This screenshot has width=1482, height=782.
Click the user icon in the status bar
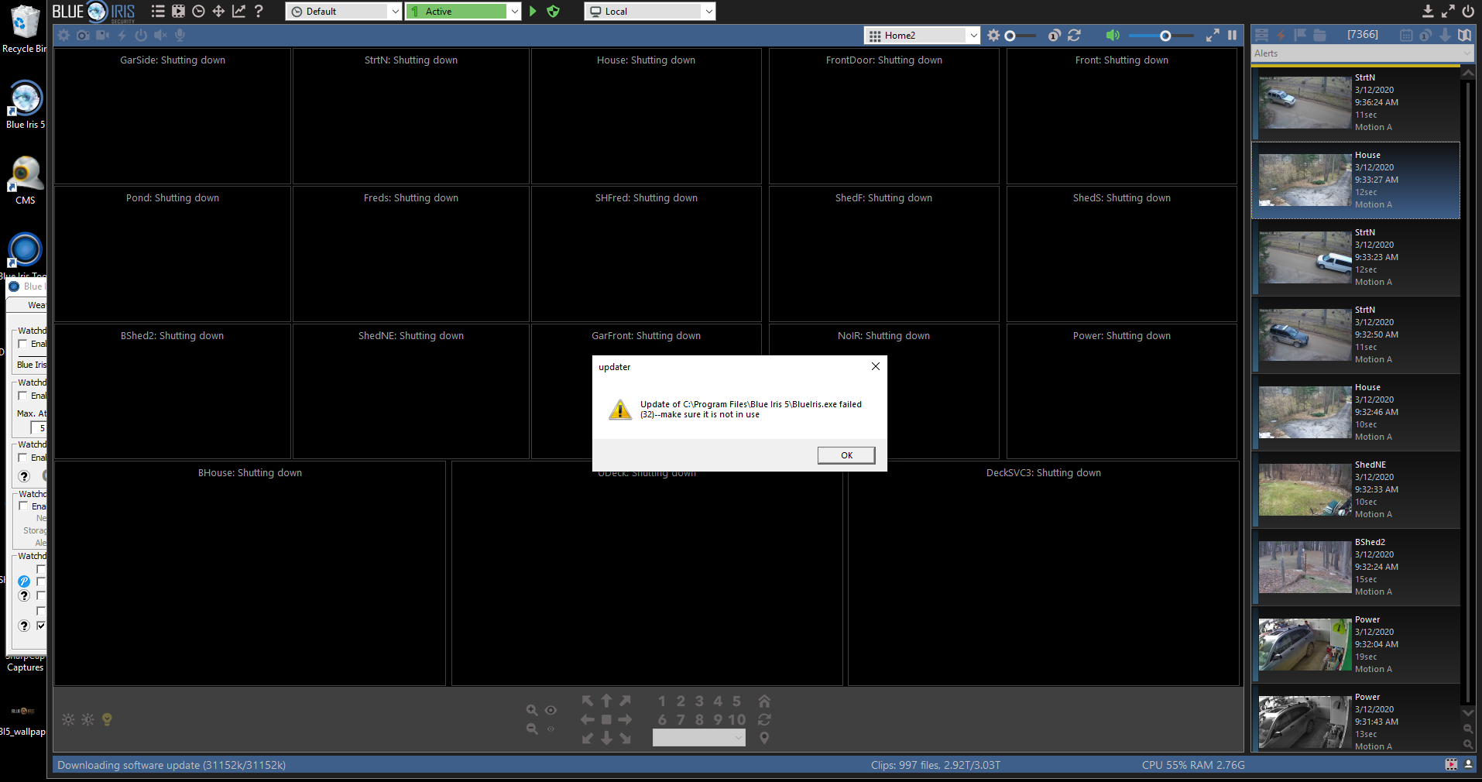(1468, 764)
